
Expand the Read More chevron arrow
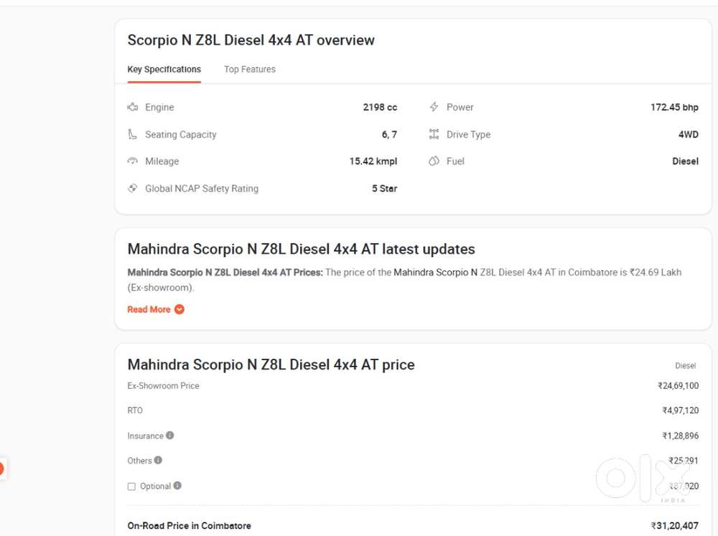click(x=179, y=309)
